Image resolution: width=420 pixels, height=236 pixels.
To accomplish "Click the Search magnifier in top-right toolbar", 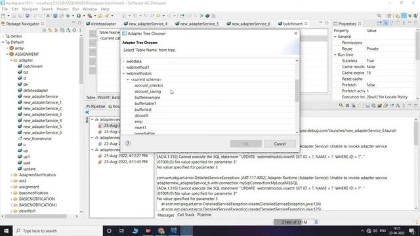I will pyautogui.click(x=379, y=16).
